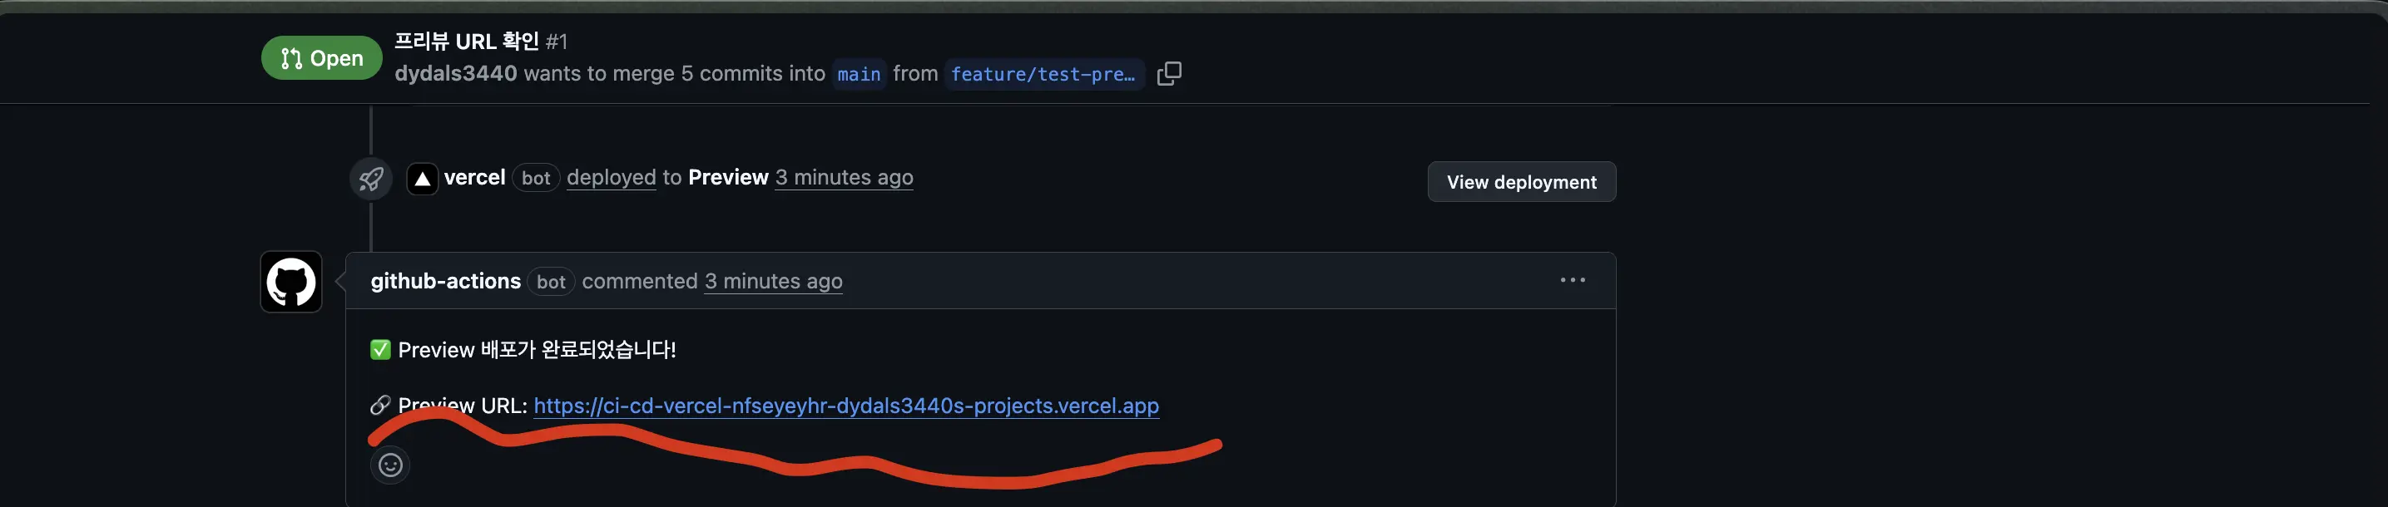Click the chain link emoji before Preview URL

pyautogui.click(x=380, y=406)
